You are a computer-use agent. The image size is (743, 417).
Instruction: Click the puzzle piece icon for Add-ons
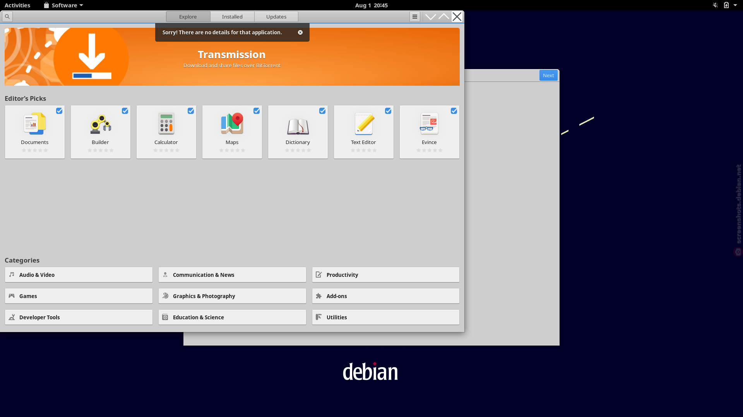click(319, 296)
